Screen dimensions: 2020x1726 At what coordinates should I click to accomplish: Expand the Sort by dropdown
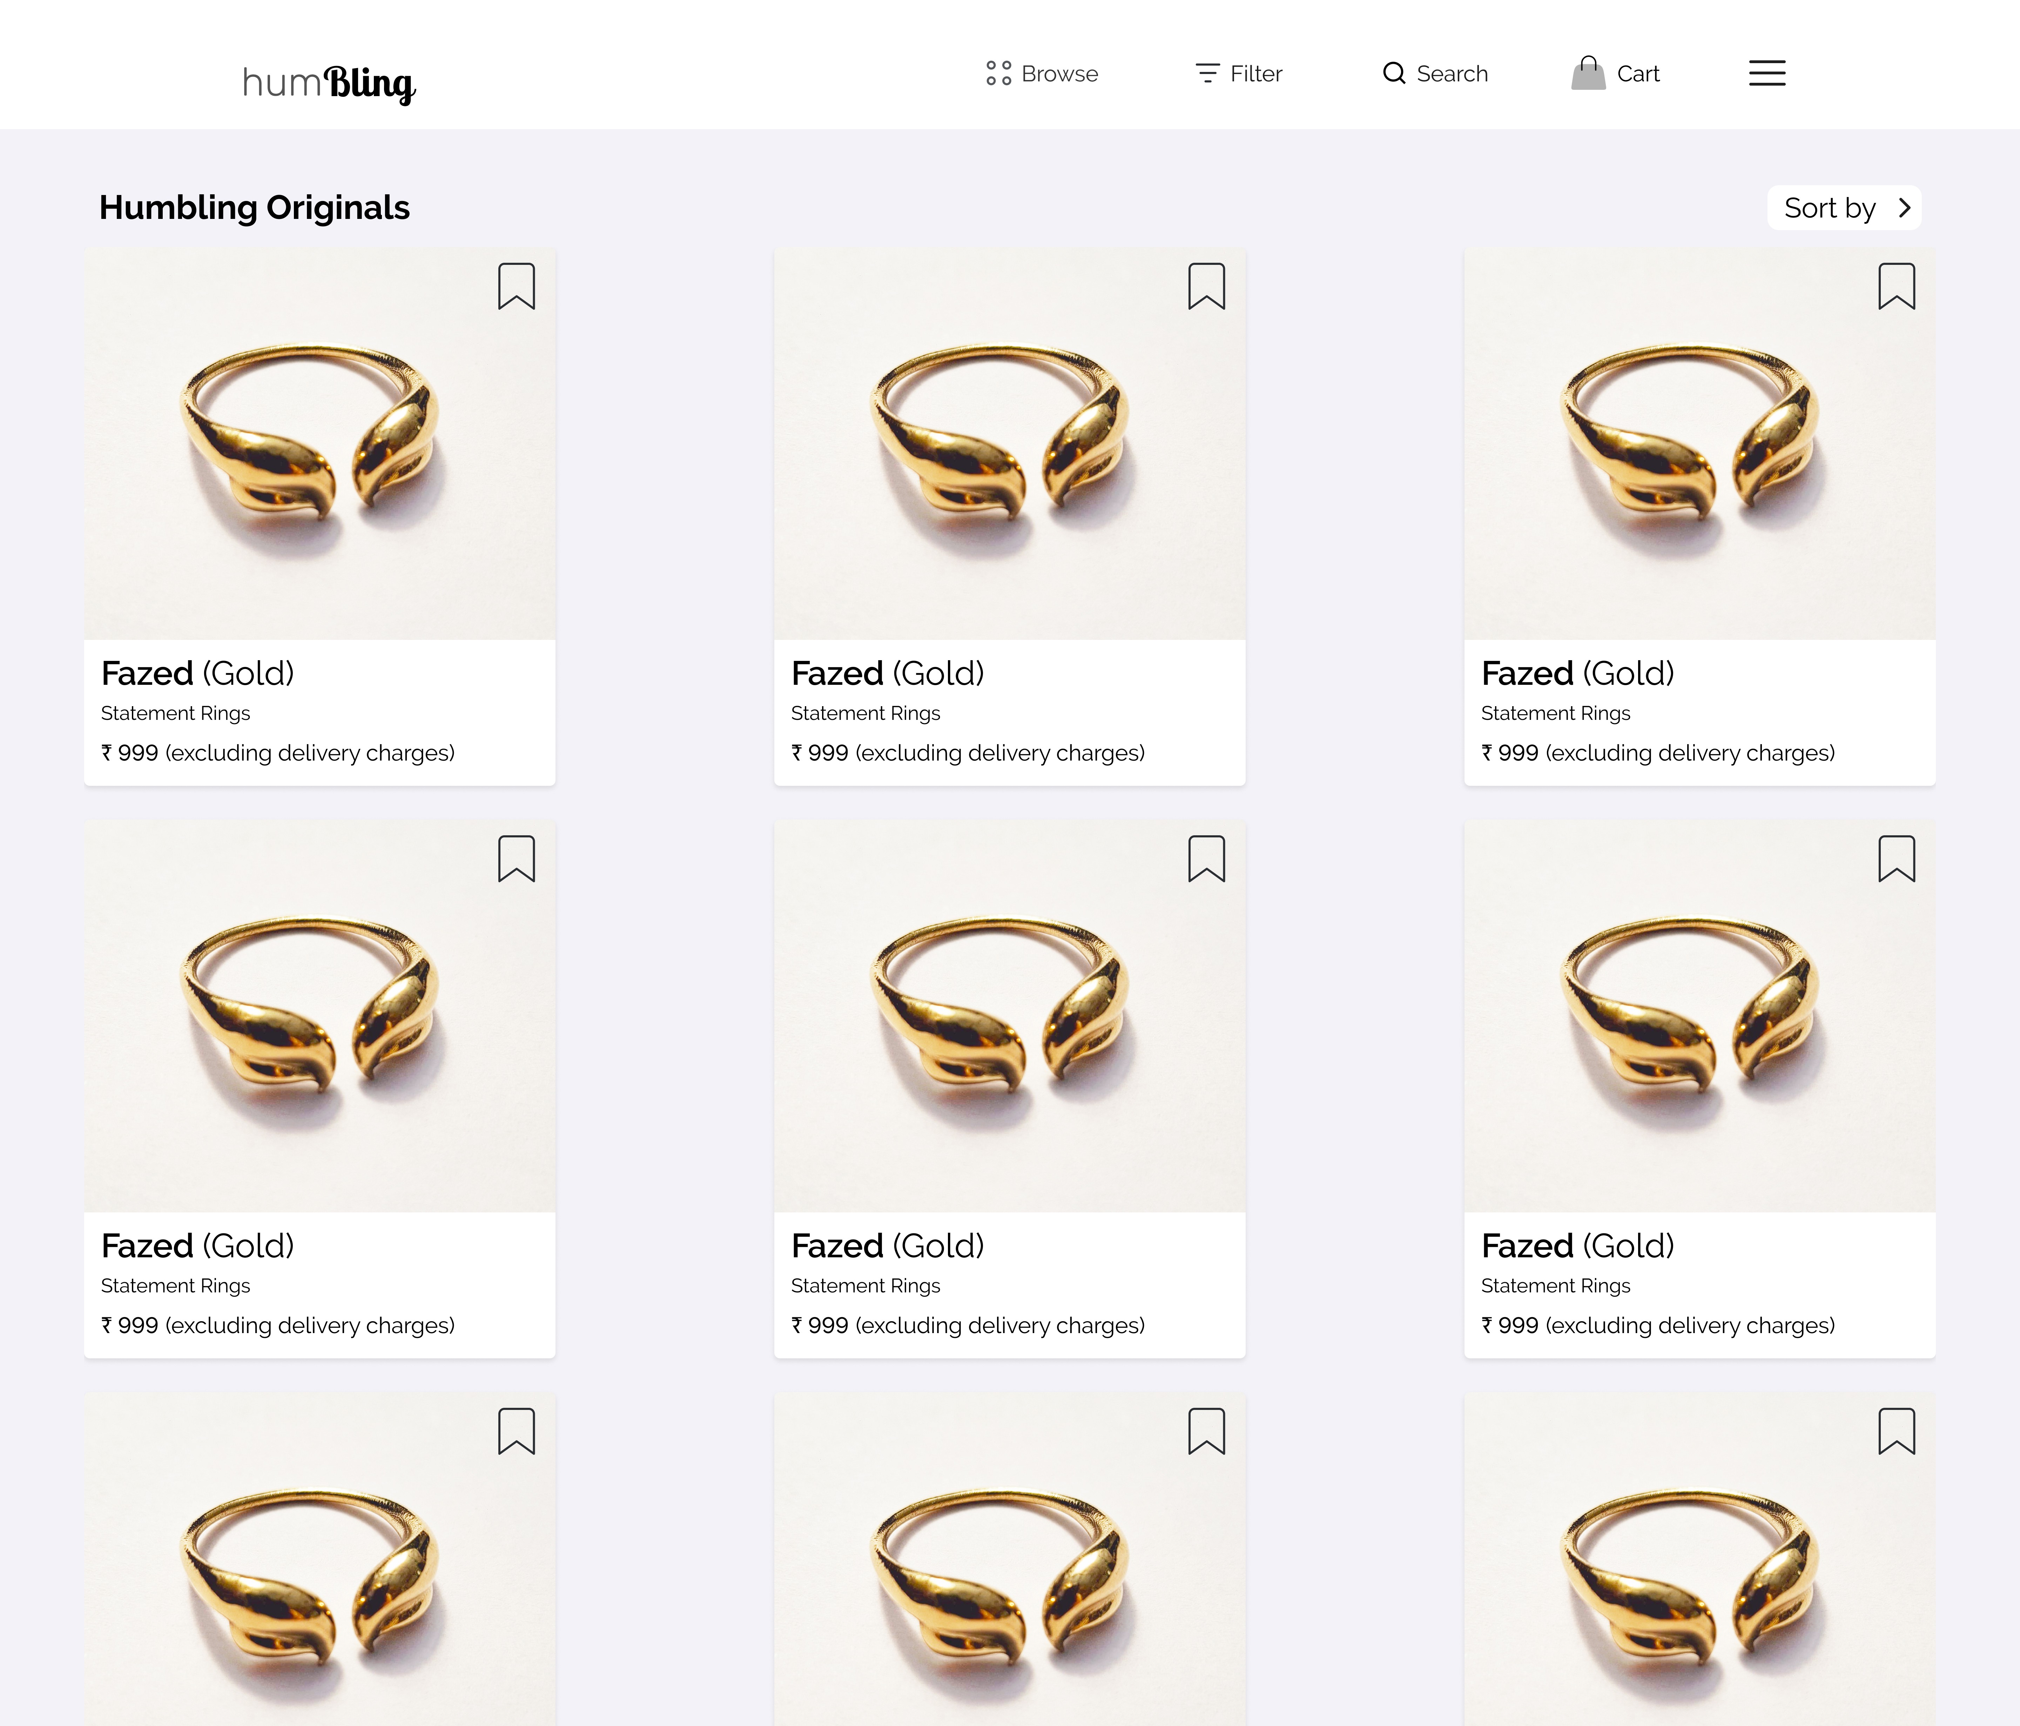[1844, 208]
